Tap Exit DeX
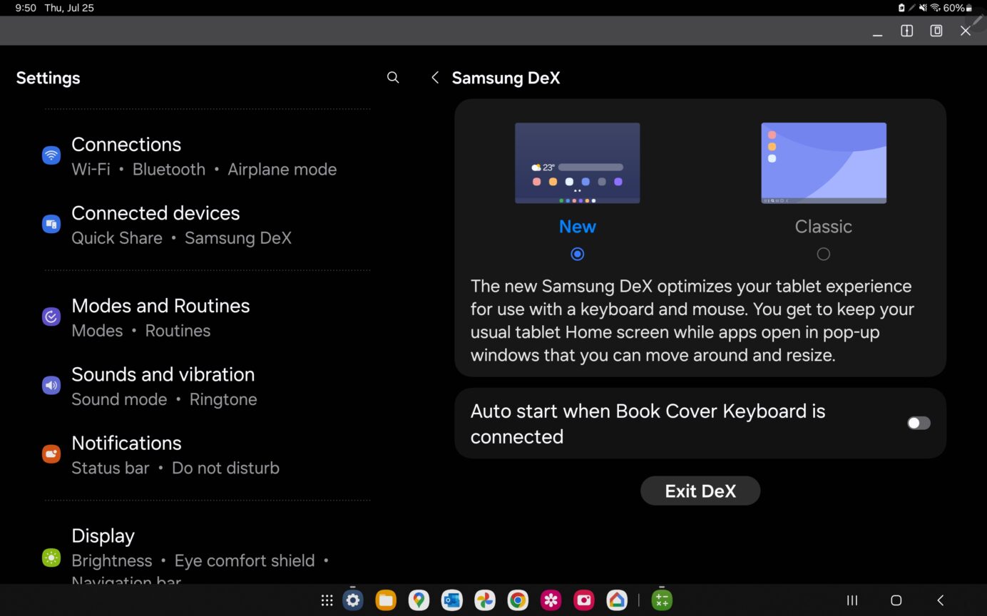The image size is (987, 616). [700, 491]
